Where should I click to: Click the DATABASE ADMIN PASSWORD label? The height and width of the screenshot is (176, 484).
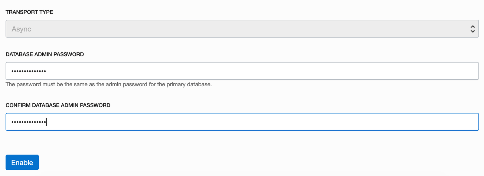[x=45, y=54]
